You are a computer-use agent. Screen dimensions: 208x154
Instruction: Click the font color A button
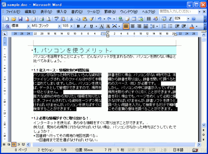tap(192, 26)
